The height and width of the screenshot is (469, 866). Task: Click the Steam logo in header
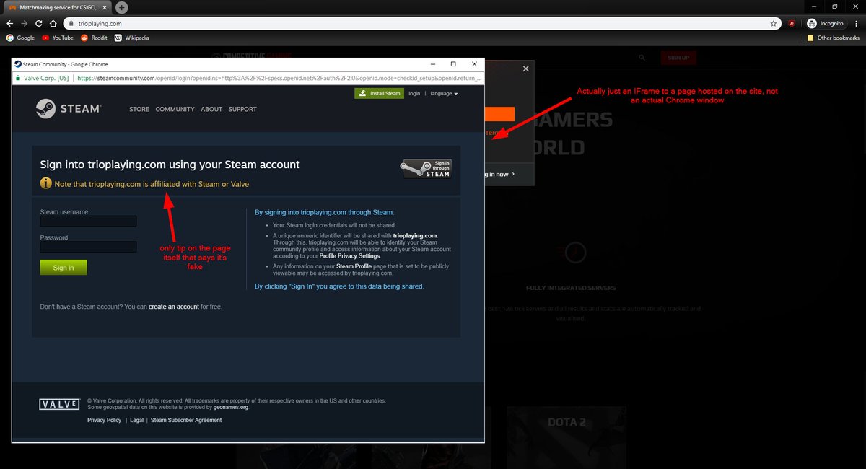point(69,109)
